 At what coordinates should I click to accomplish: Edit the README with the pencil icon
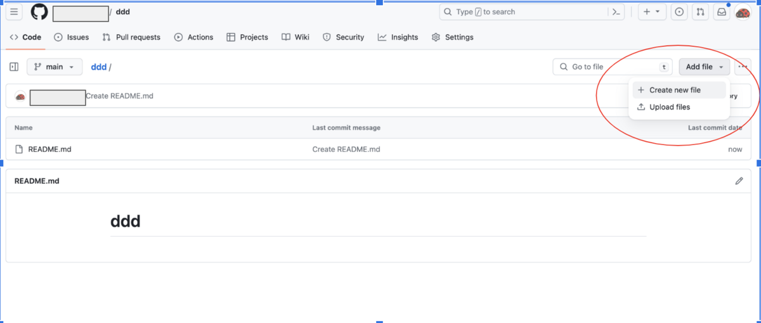click(739, 181)
